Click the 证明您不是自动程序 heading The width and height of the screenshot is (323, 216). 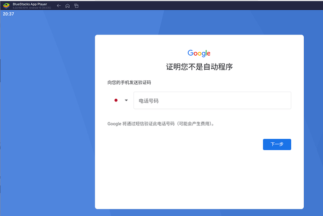(199, 67)
